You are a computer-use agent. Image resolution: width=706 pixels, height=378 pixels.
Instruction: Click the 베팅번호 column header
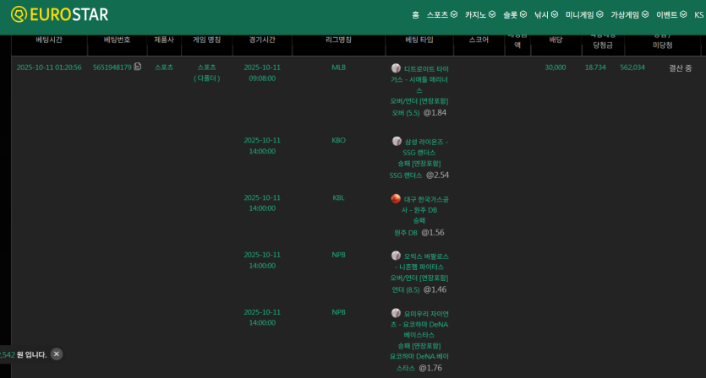pyautogui.click(x=117, y=40)
